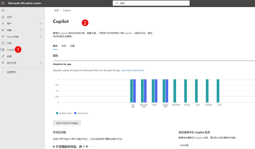
Task: Open the app launcher waffle icon
Action: (3, 3)
